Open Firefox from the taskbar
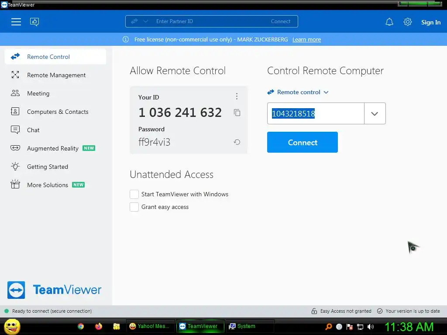The width and height of the screenshot is (447, 335). (x=99, y=326)
